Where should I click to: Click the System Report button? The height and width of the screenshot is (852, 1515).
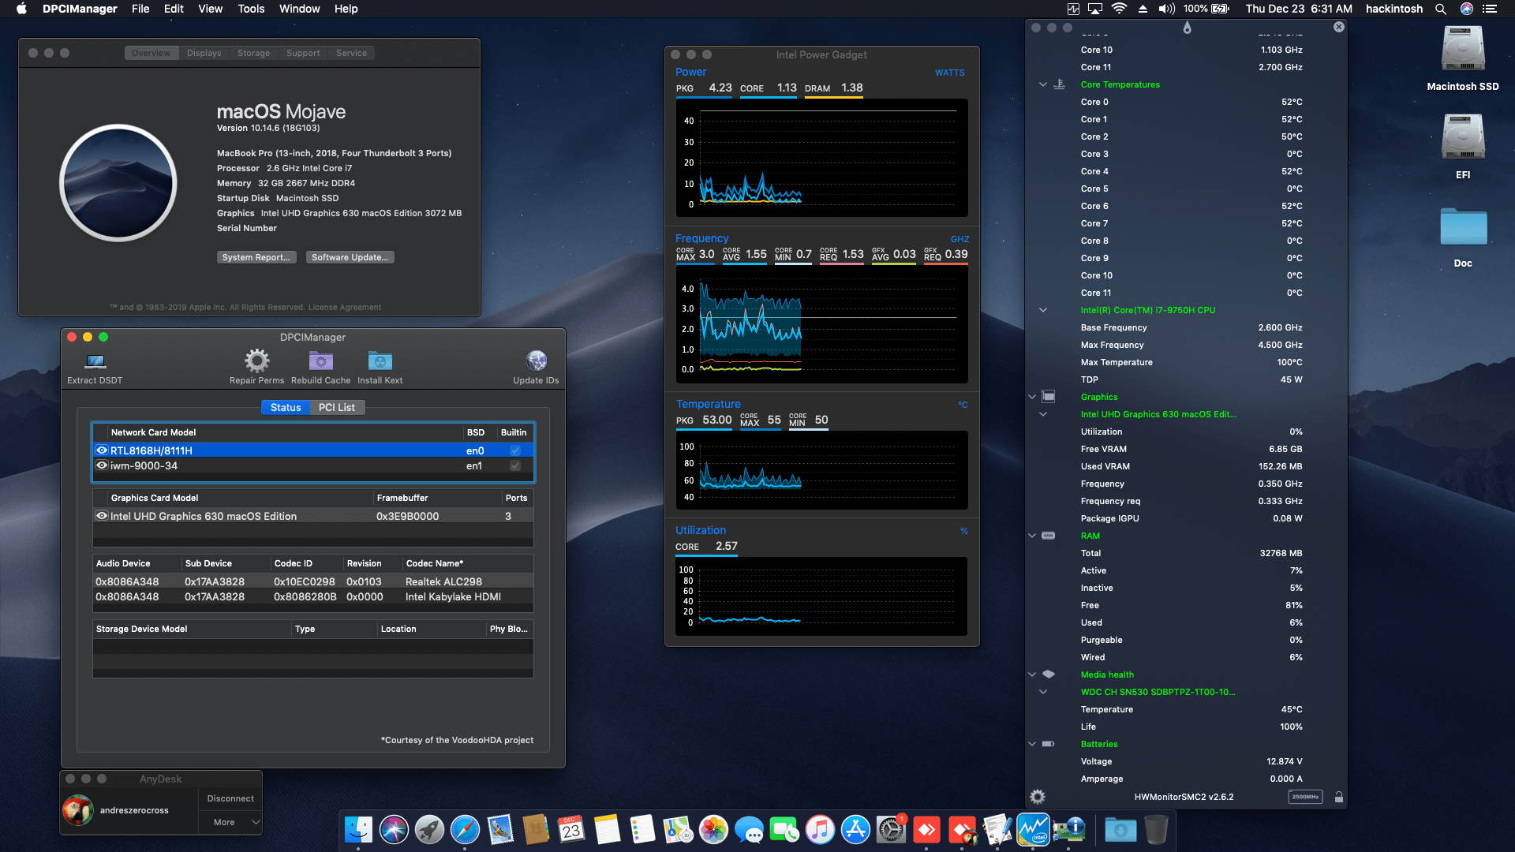coord(256,256)
